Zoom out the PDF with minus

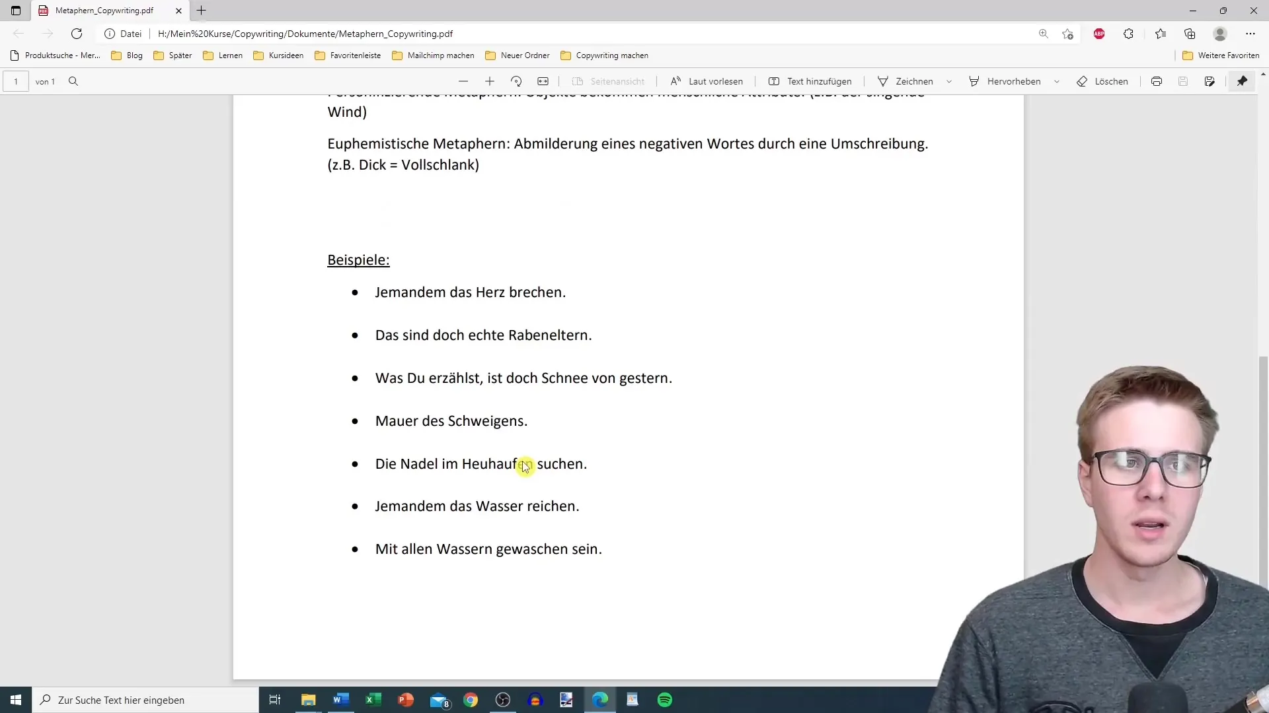pos(463,81)
